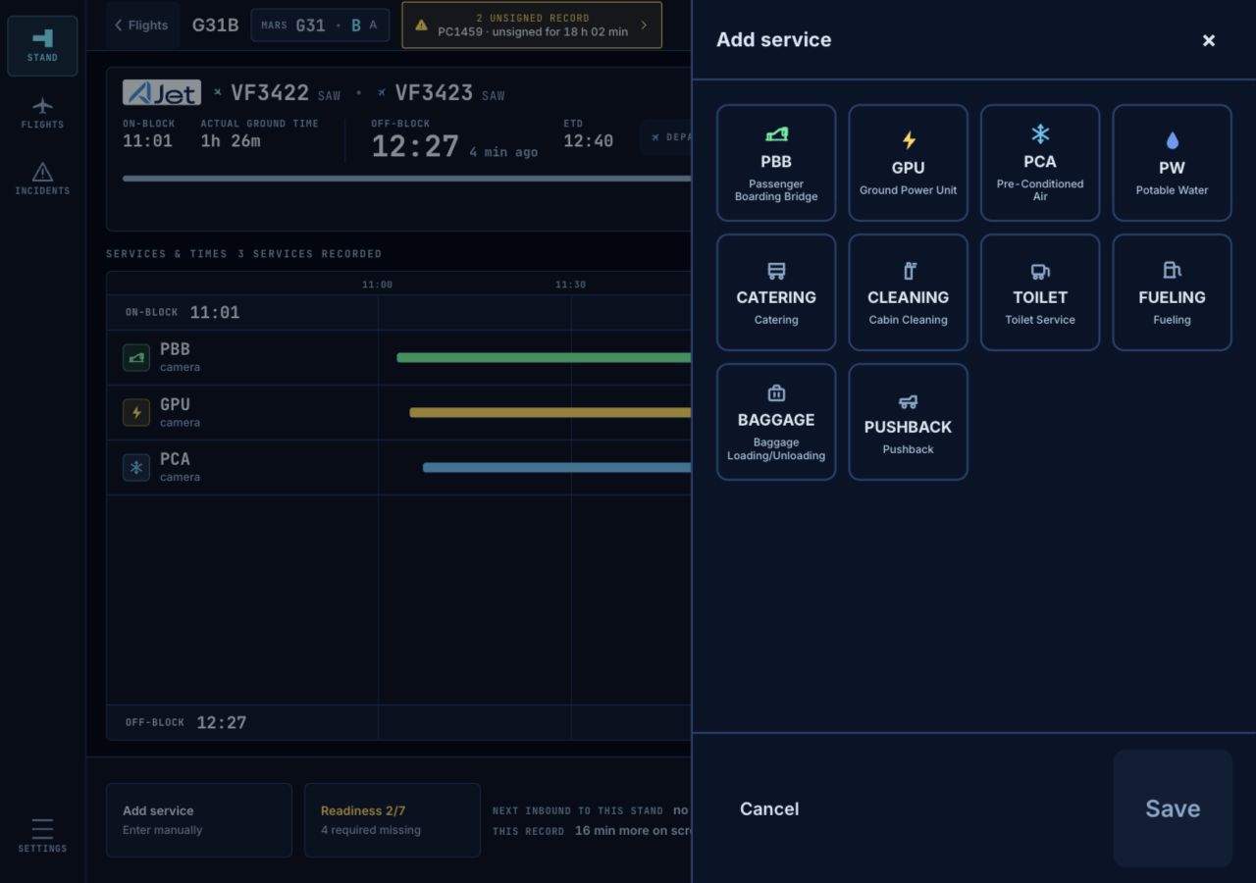Click the MARS G31 B stand selector
This screenshot has height=883, width=1256.
[x=320, y=26]
